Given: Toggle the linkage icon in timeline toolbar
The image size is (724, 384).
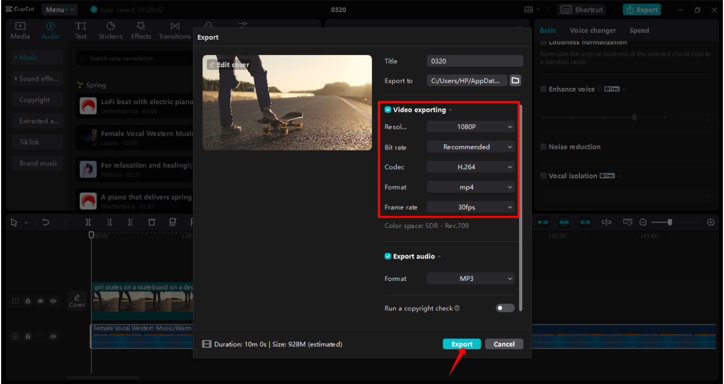Looking at the screenshot, I should click(x=585, y=222).
